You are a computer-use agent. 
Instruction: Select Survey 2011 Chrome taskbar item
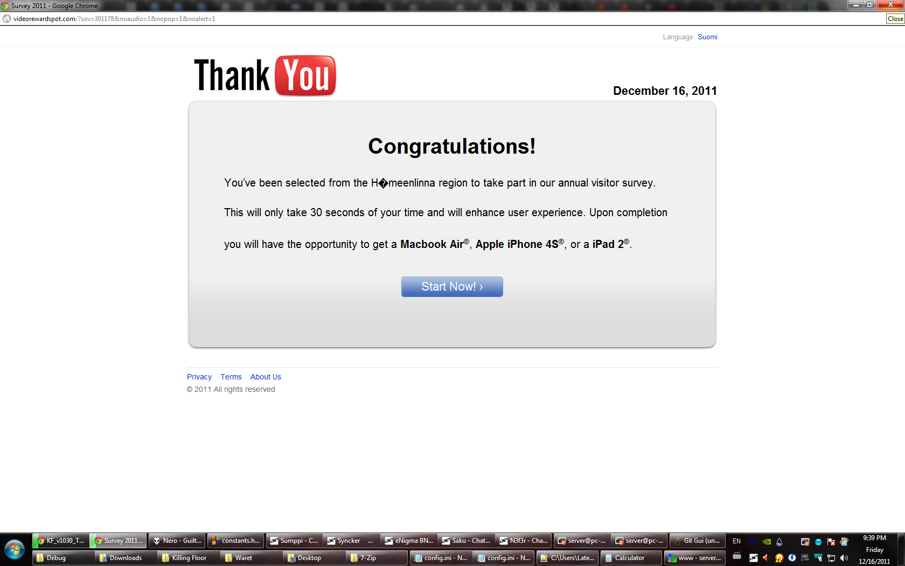(119, 541)
